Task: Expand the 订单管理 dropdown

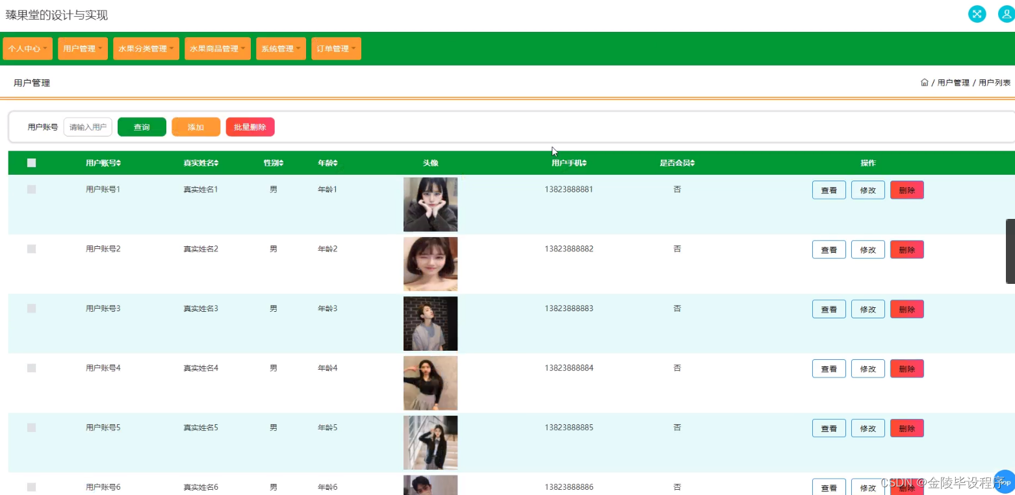Action: pos(336,48)
